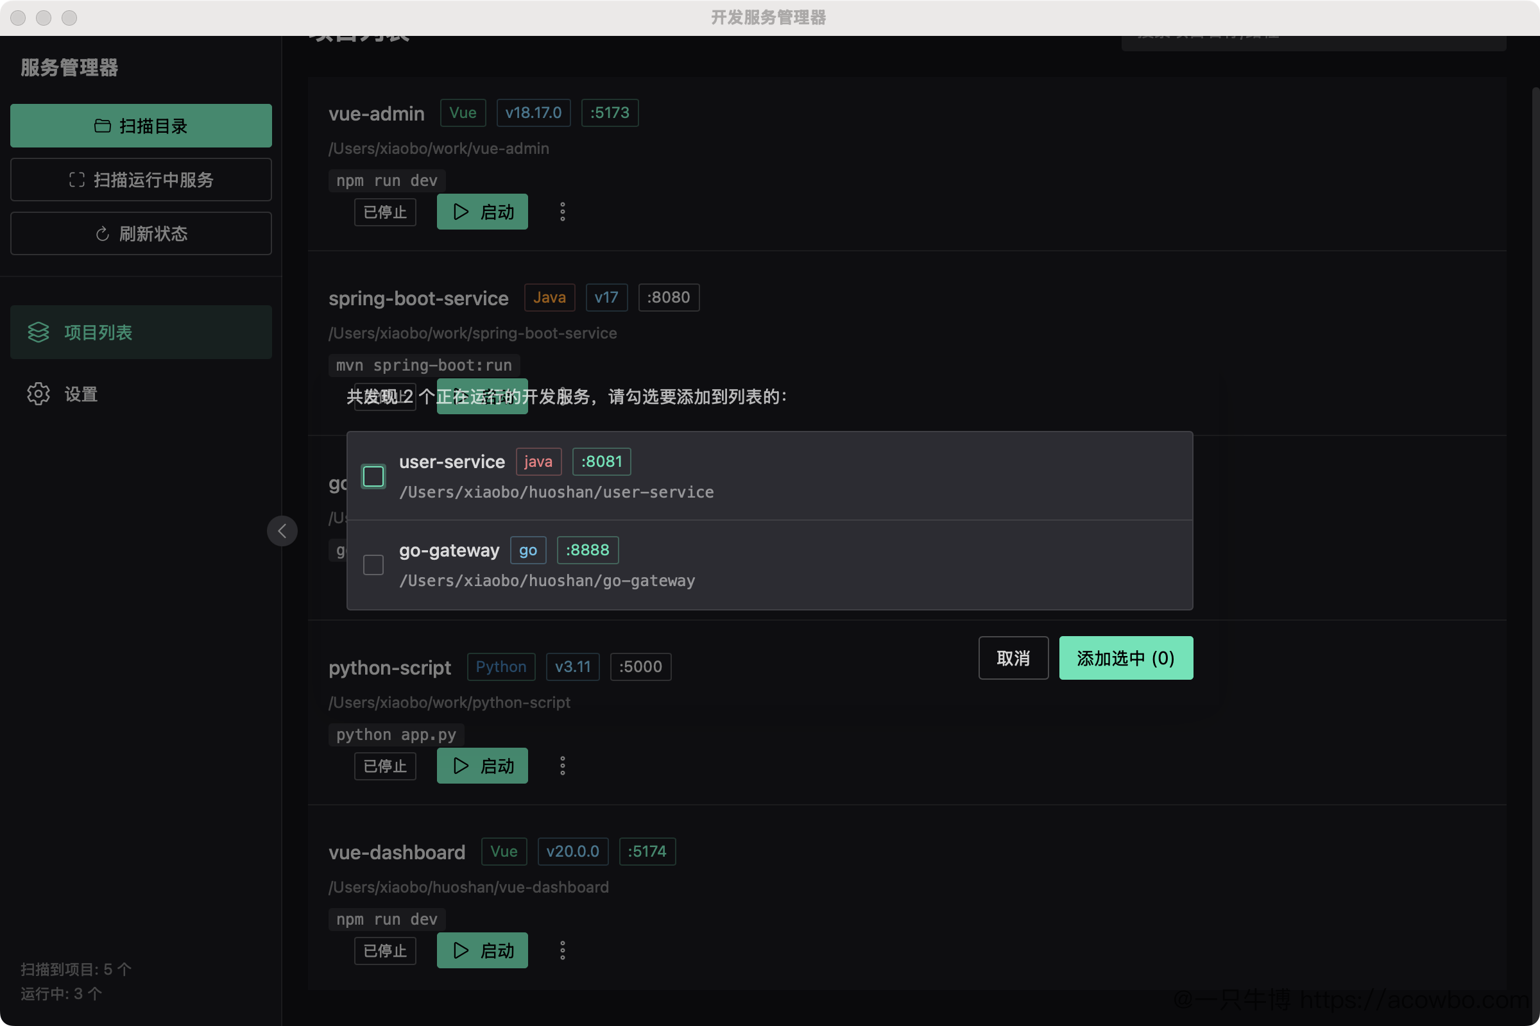Click the 已停止 status of python-script
This screenshot has height=1026, width=1540.
tap(385, 766)
